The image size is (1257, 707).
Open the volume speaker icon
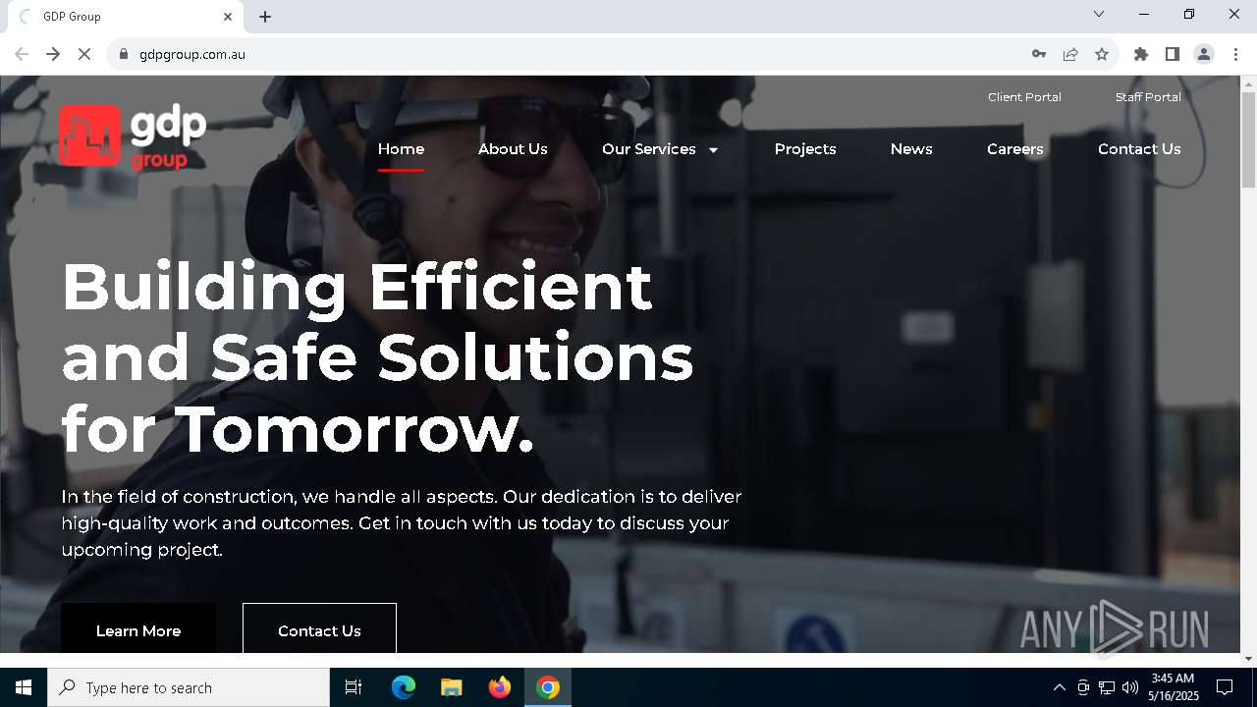tap(1130, 687)
